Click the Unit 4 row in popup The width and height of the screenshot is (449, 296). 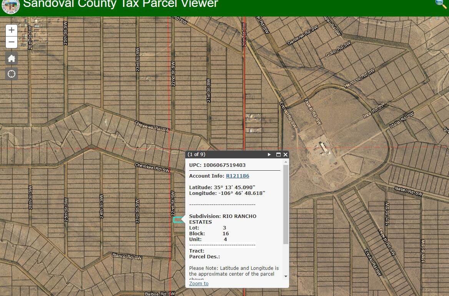pos(208,239)
